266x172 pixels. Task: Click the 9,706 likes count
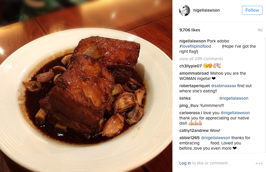190,30
